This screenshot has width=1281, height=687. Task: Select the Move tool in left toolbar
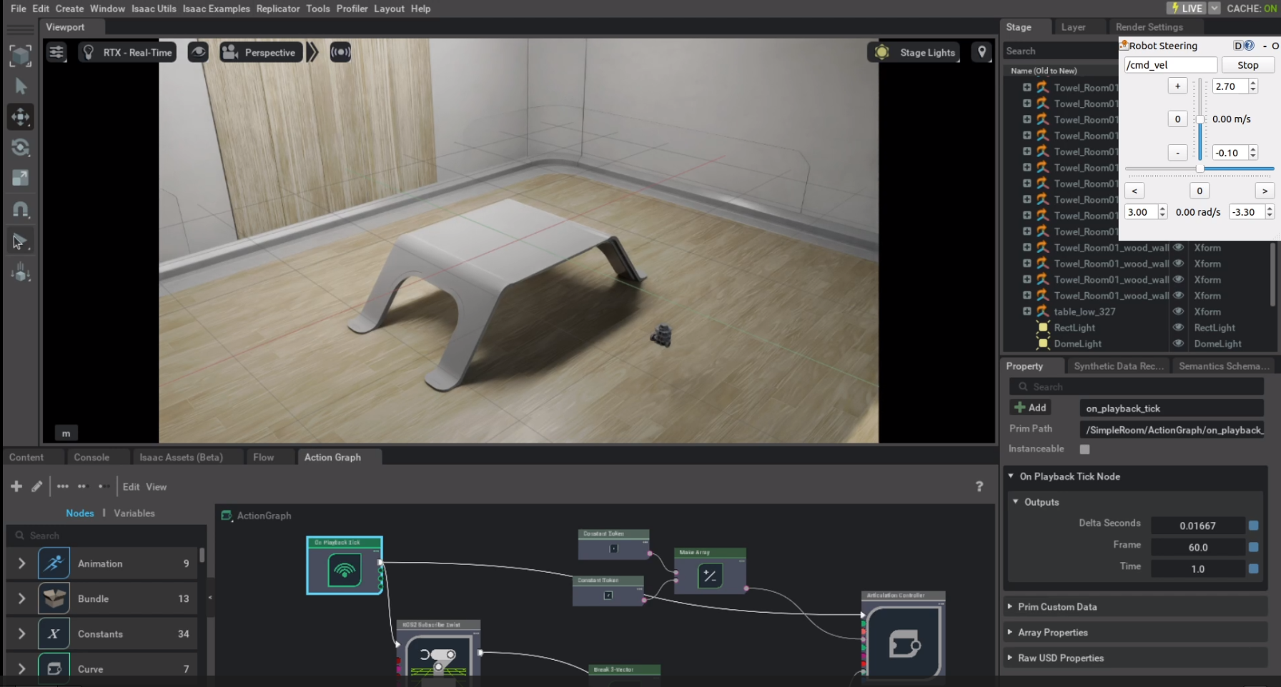pyautogui.click(x=21, y=117)
